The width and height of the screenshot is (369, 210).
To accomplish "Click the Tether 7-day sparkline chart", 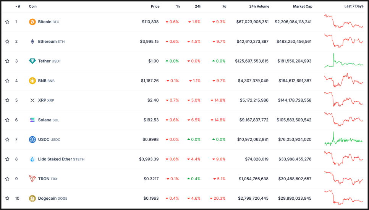I will [344, 61].
